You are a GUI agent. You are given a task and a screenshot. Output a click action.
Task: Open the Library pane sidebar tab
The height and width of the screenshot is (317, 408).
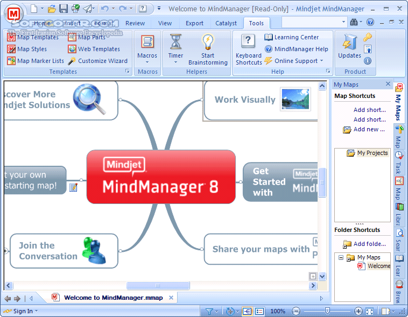pyautogui.click(x=399, y=214)
